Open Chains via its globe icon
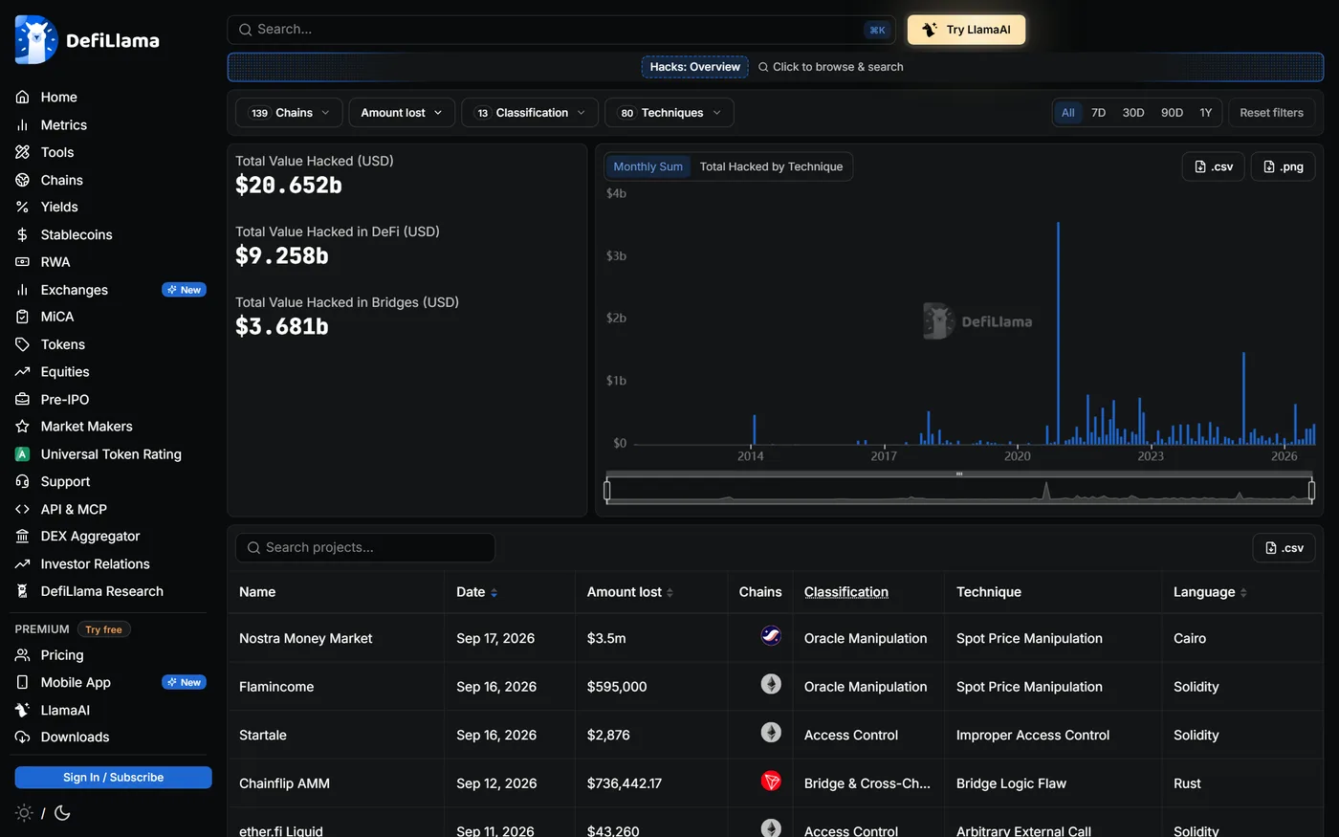 22,180
